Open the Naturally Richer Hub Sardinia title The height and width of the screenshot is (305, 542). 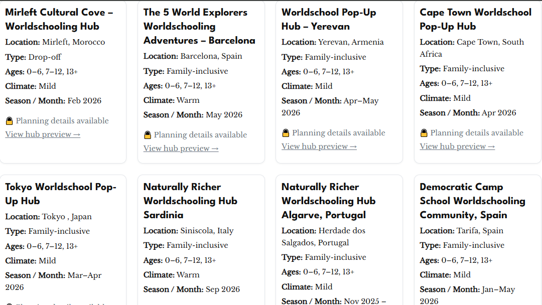190,201
